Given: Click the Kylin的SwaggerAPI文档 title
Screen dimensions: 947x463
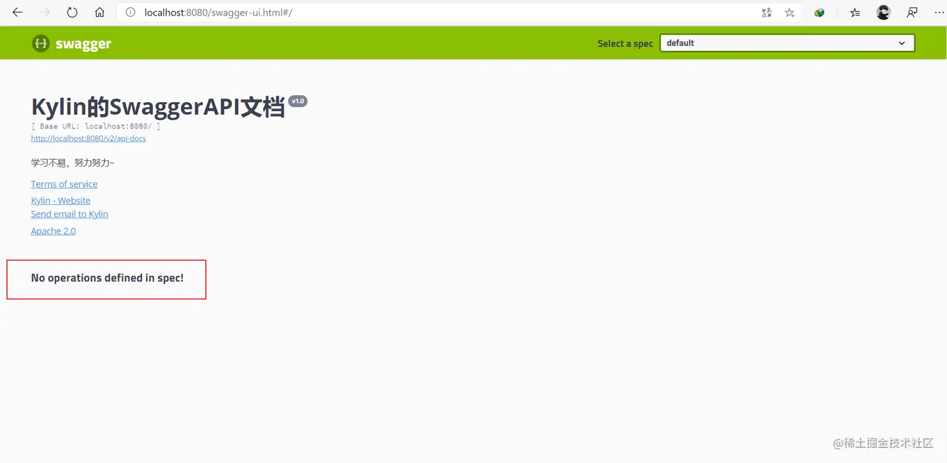Looking at the screenshot, I should (158, 107).
